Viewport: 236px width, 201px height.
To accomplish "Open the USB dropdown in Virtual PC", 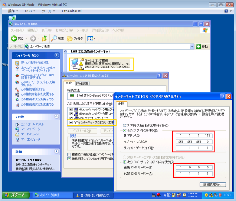I will (30, 11).
